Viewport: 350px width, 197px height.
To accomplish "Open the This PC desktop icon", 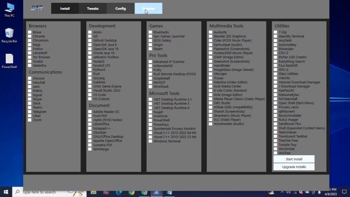I will point(9,10).
